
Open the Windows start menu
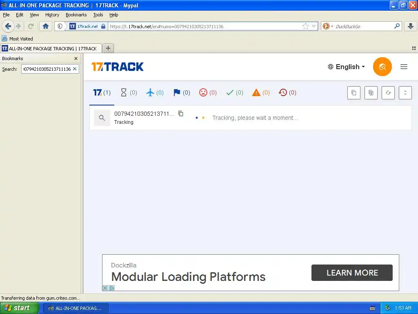pyautogui.click(x=20, y=308)
